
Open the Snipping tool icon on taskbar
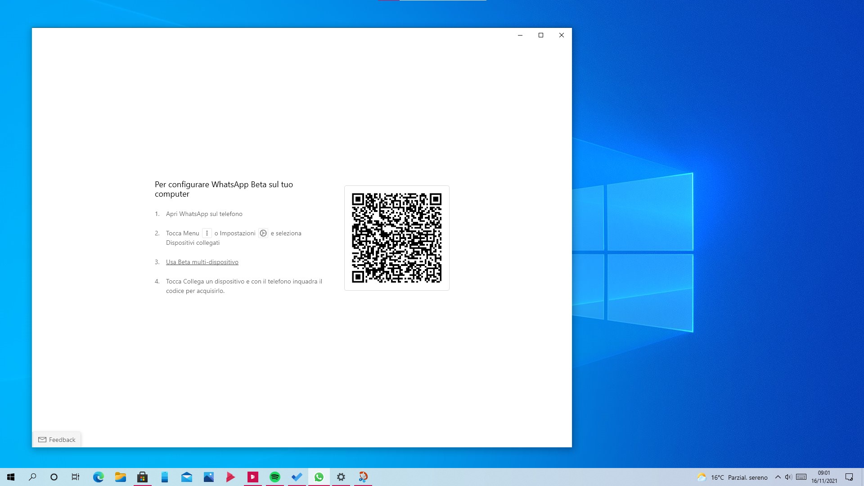click(363, 477)
